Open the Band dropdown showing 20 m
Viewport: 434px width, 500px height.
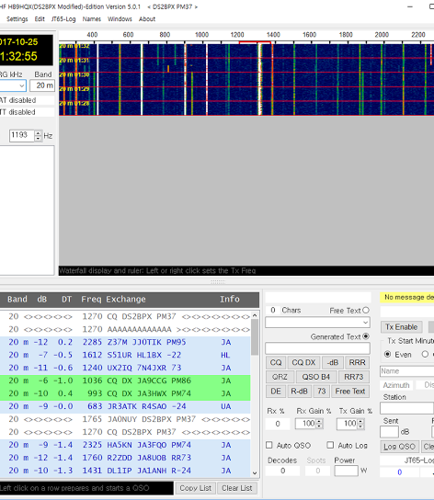[42, 85]
